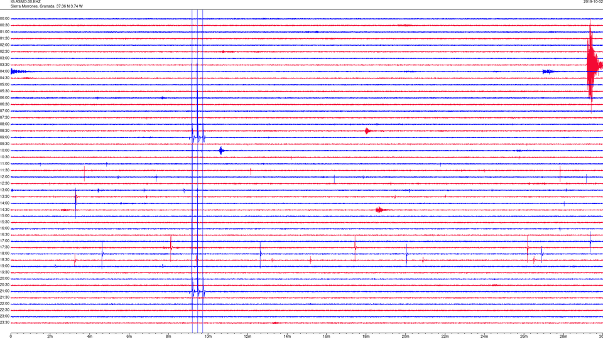This screenshot has height=339, width=603.
Task: Click the 02:30 time label
Action: click(x=4, y=51)
